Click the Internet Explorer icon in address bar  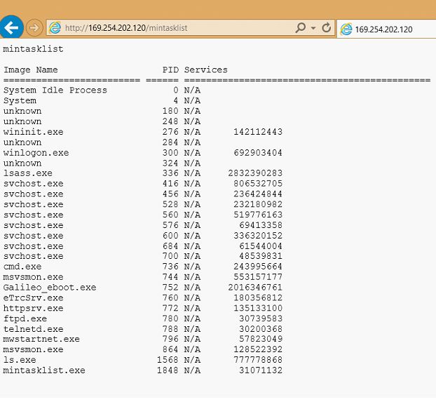(x=55, y=28)
